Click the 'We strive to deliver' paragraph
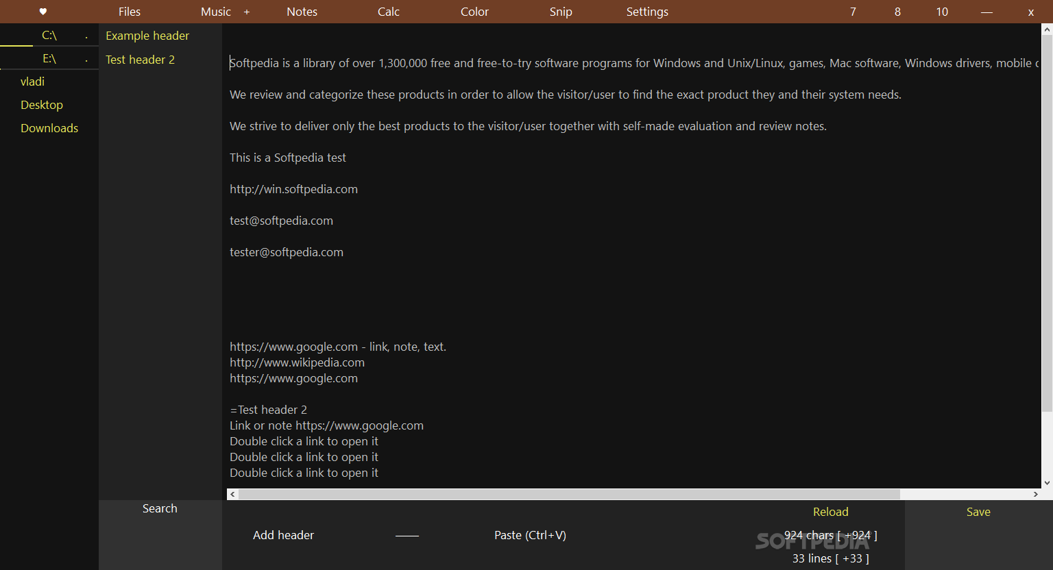 click(528, 126)
